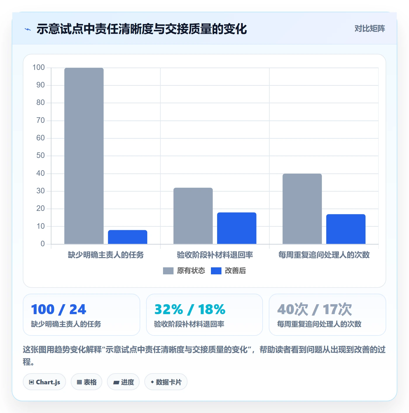
Task: Select the 对比矩阵 label in the header
Action: [370, 29]
